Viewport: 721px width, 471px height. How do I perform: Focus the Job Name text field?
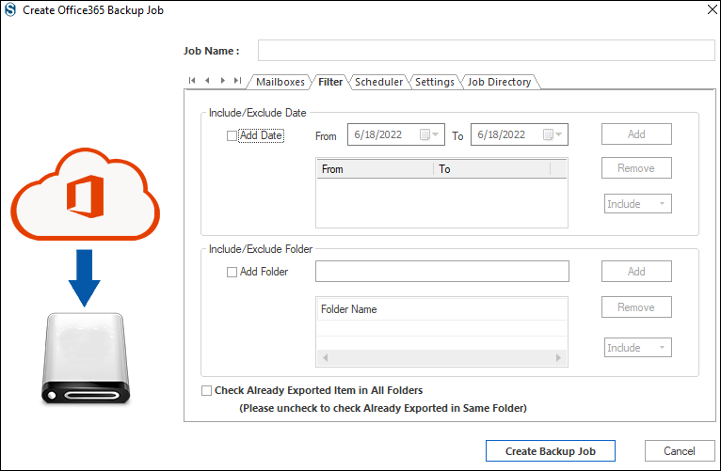[486, 51]
